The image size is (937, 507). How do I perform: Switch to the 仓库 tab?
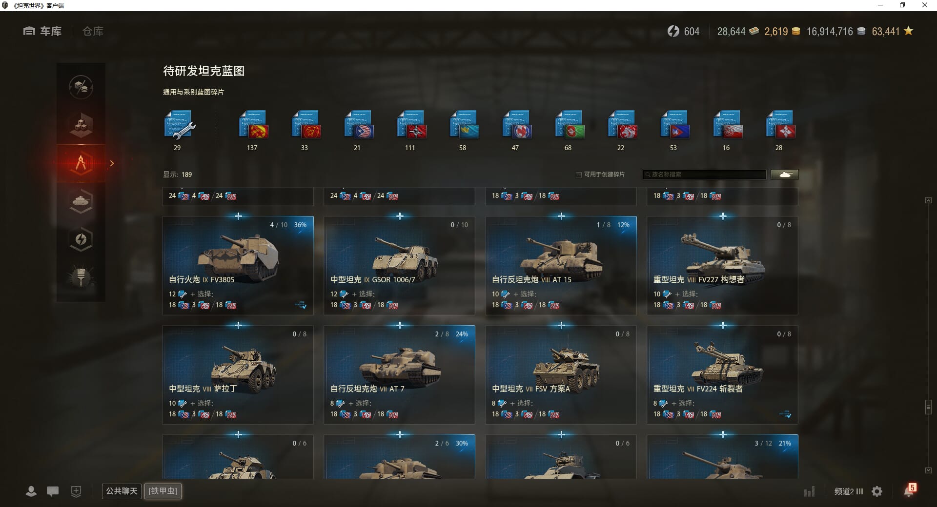(x=93, y=31)
